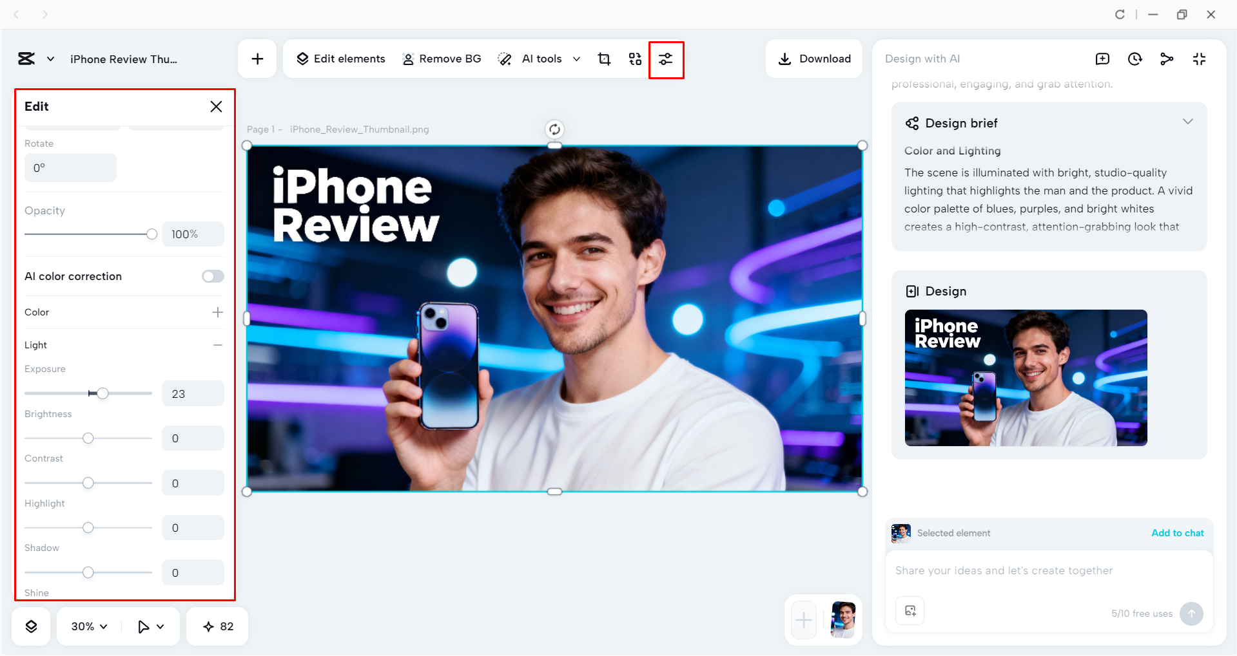Collapse the Light section
This screenshot has height=656, width=1237.
pyautogui.click(x=218, y=345)
